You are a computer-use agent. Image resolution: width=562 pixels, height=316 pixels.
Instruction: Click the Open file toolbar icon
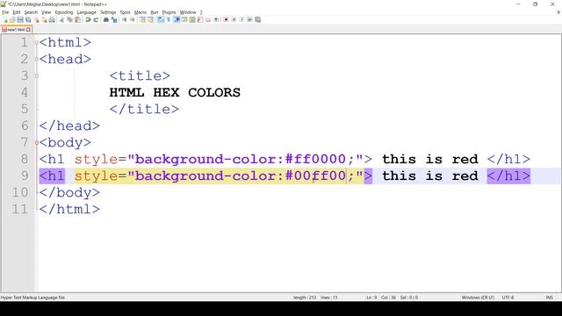12,19
